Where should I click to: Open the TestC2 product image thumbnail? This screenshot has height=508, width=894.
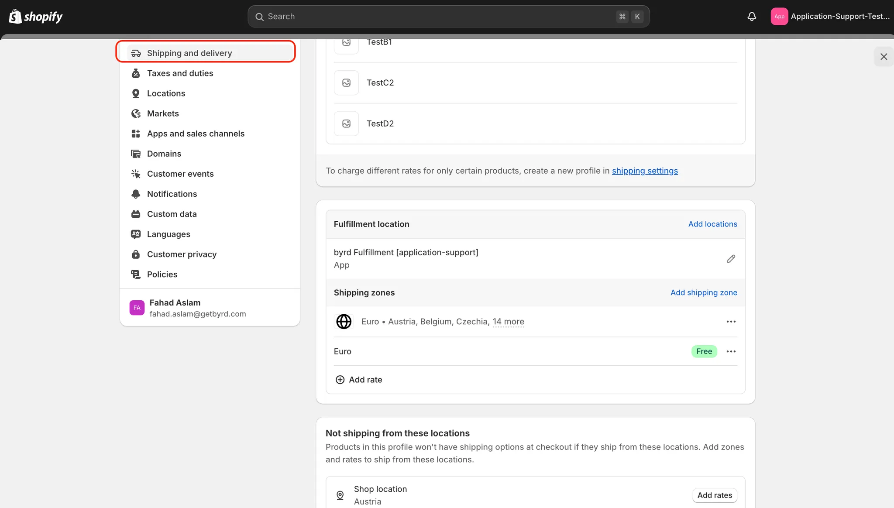(x=346, y=83)
